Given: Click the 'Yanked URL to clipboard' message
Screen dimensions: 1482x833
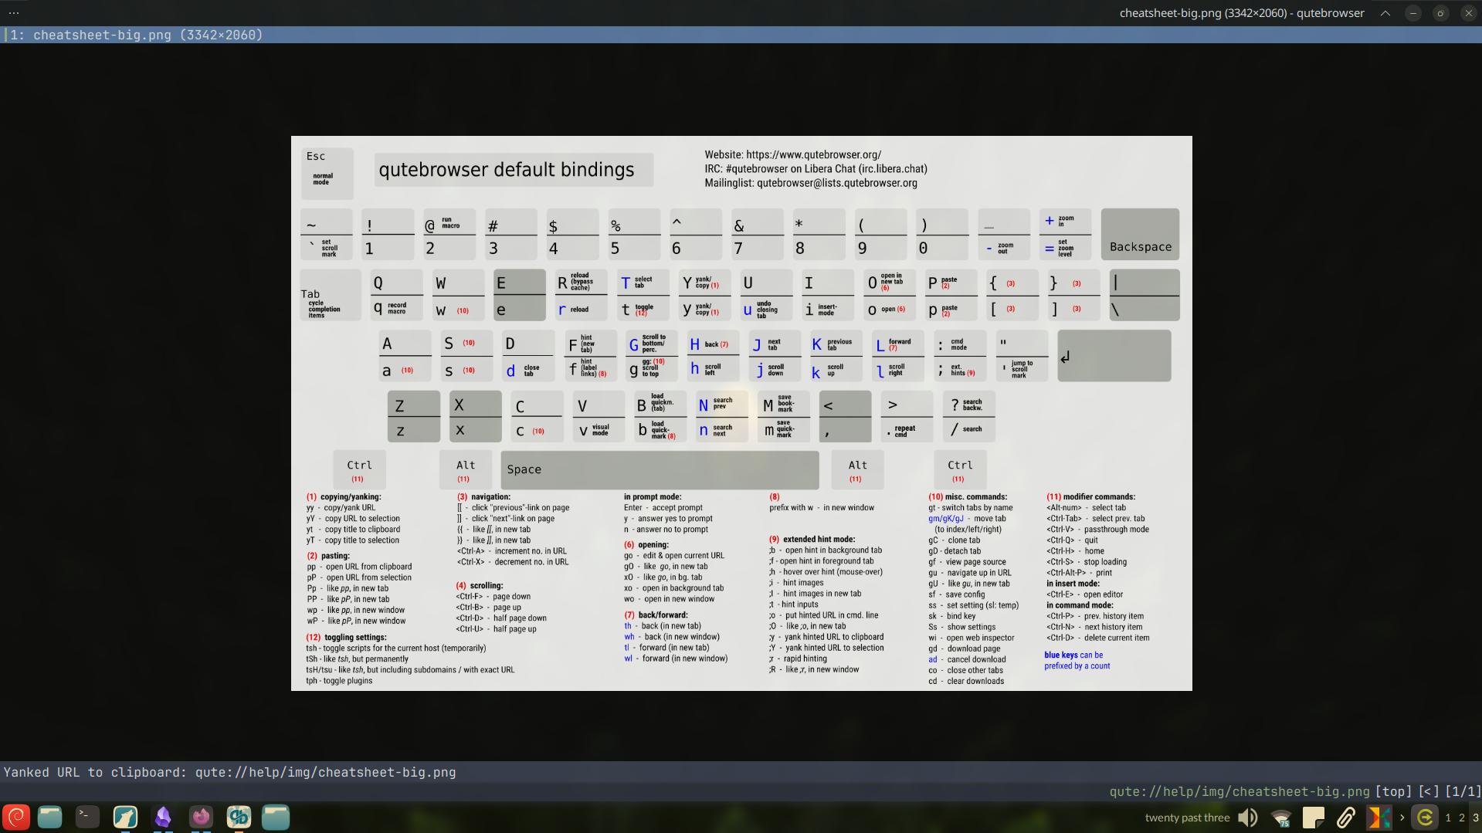Looking at the screenshot, I should (x=229, y=772).
